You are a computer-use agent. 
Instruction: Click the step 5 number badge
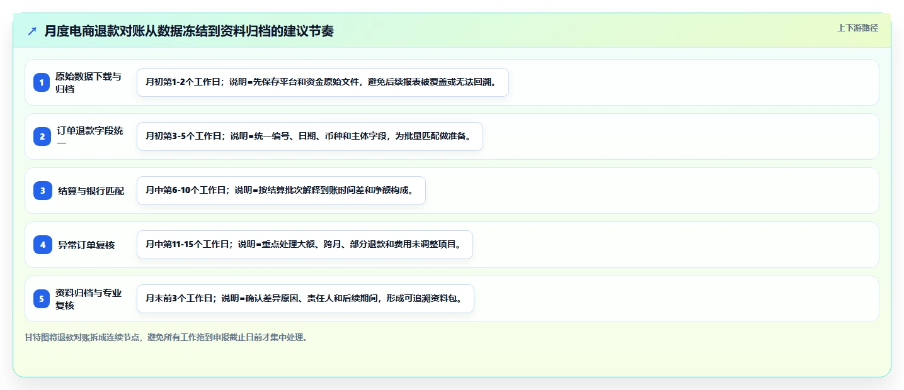tap(42, 299)
